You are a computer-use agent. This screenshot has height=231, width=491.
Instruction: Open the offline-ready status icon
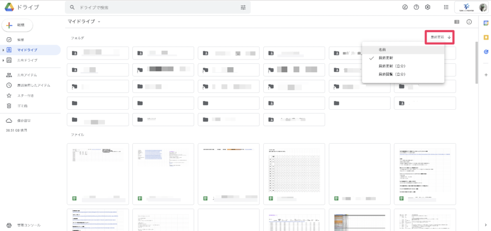[405, 7]
